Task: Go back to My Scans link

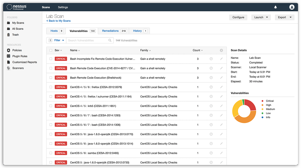Action: coord(58,21)
